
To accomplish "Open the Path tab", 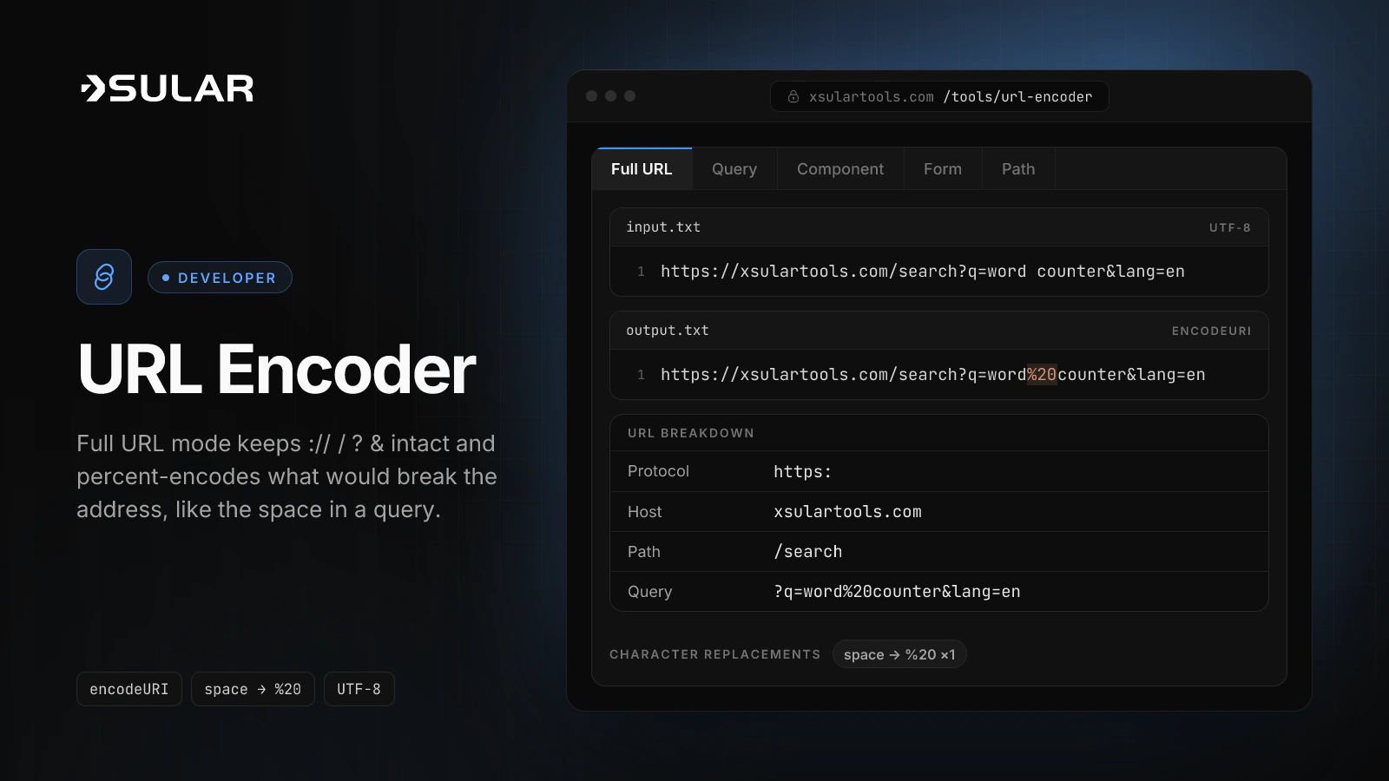I will point(1018,169).
